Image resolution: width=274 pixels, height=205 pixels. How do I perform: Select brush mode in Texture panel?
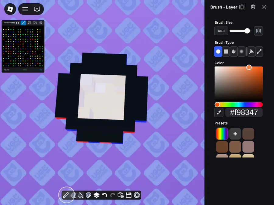23,23
